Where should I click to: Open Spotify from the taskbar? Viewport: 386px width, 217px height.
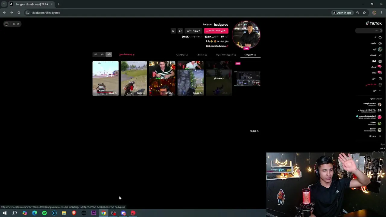coord(44,213)
